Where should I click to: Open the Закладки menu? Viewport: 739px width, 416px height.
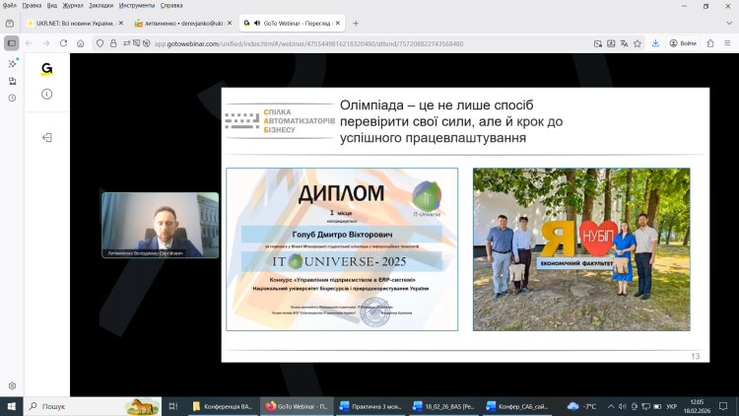point(101,5)
